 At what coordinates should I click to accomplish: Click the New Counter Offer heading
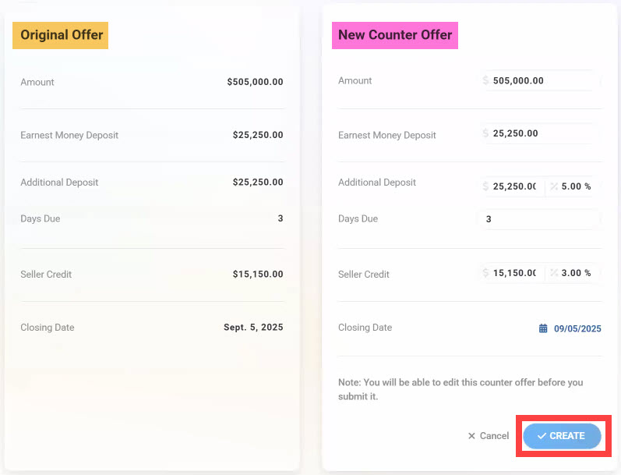coord(395,35)
